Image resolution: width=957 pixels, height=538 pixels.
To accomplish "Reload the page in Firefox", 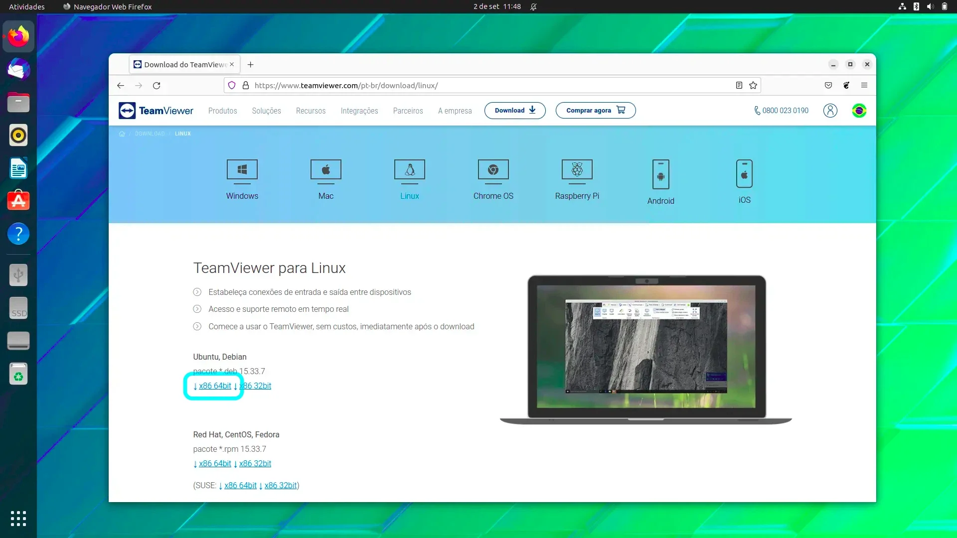I will coord(157,86).
